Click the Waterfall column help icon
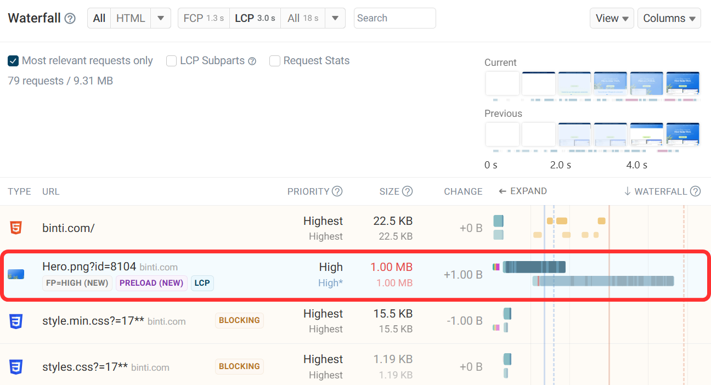 click(695, 191)
